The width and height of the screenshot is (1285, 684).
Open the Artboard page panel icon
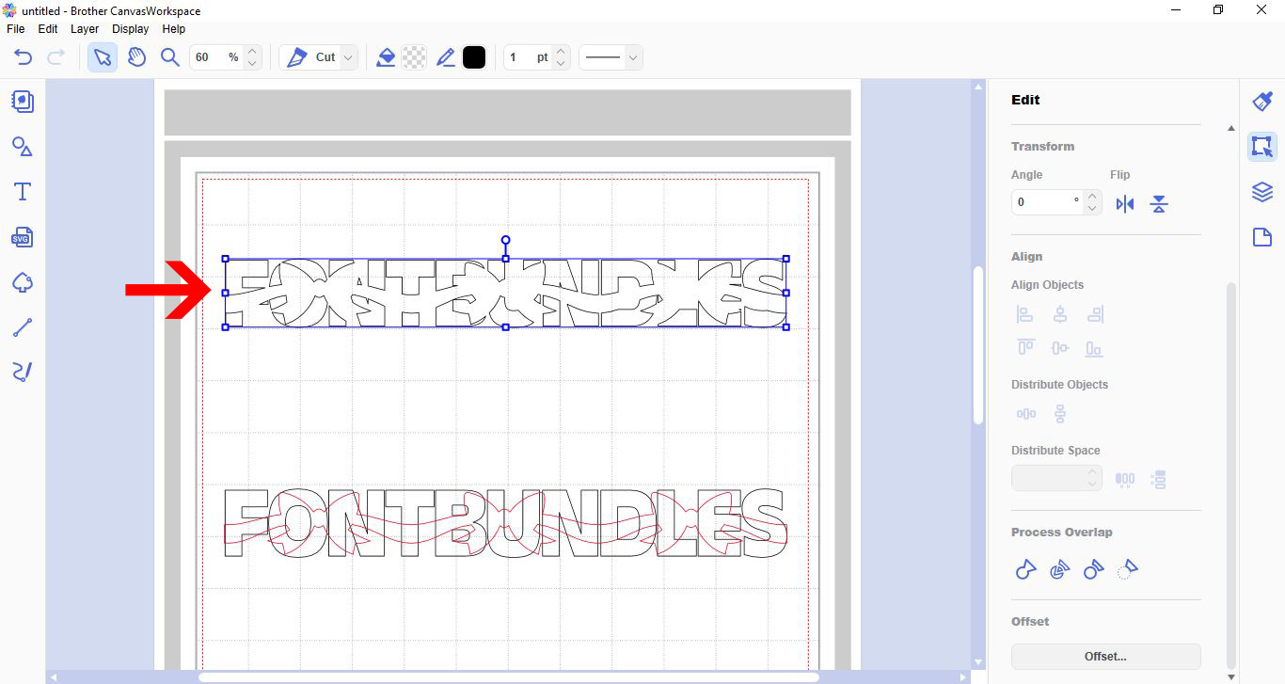tap(1262, 237)
